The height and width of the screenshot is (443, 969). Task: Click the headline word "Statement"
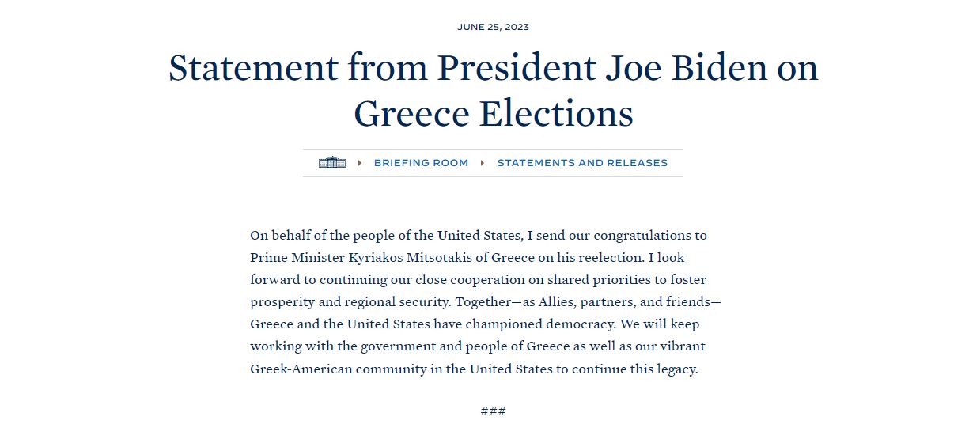(x=252, y=68)
